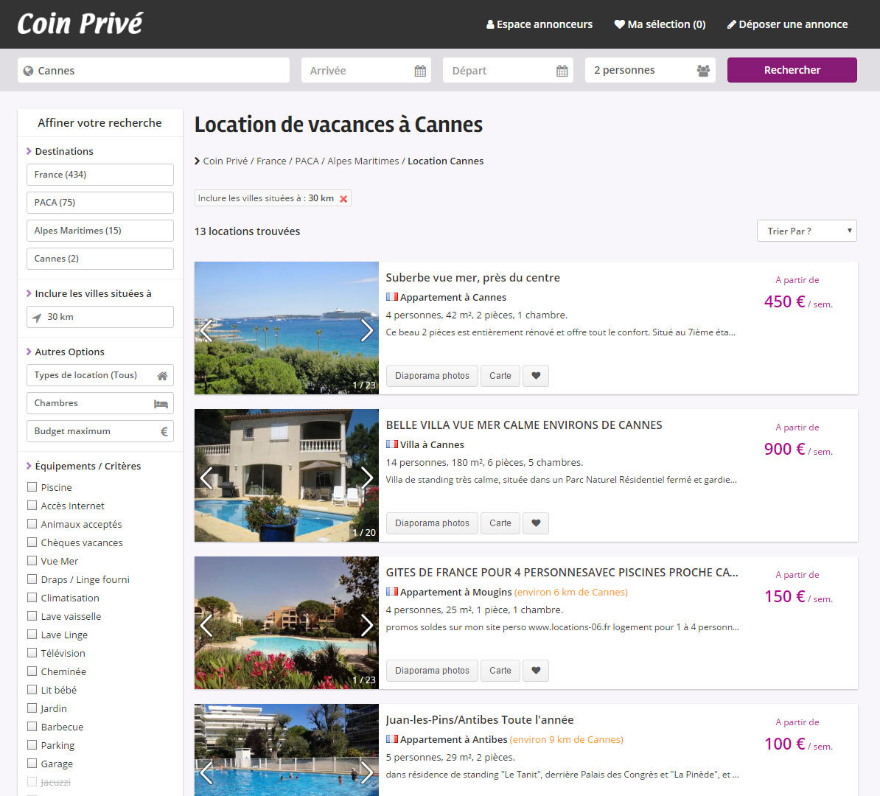This screenshot has width=880, height=796.
Task: Open Diaporama photos for the Belle Villa
Action: [x=432, y=523]
